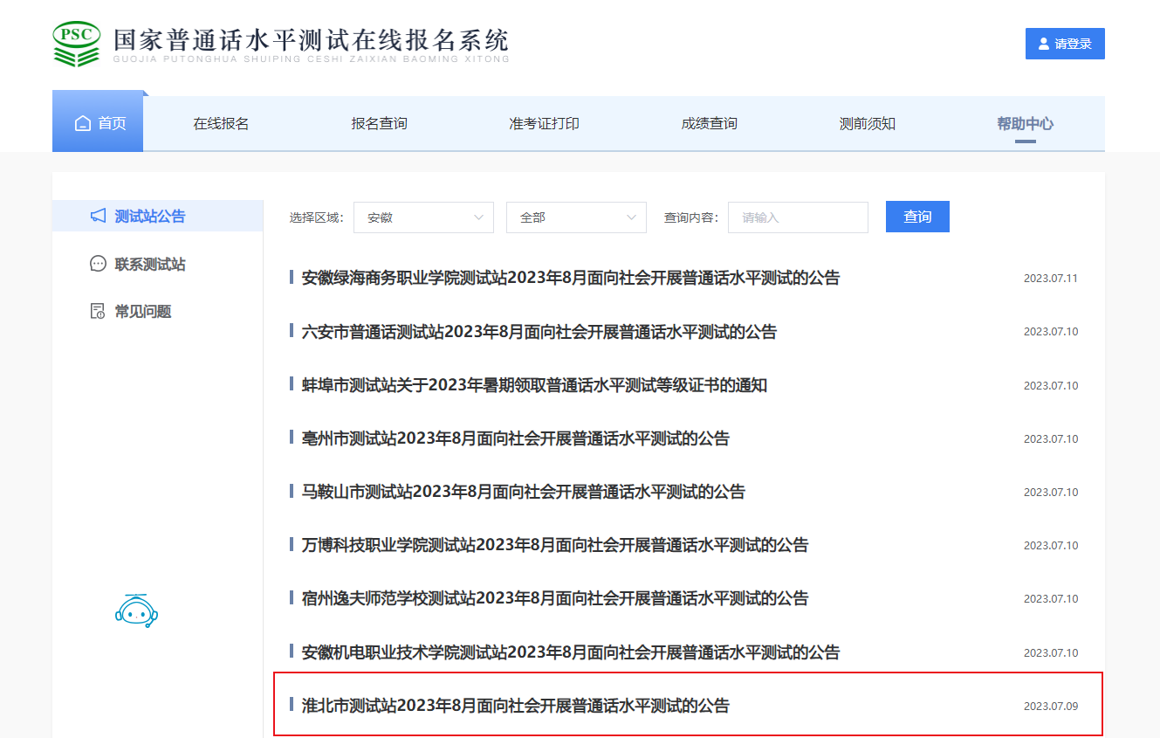Switch to 帮助中心 tab
Viewport: 1160px width, 738px height.
click(x=1025, y=124)
